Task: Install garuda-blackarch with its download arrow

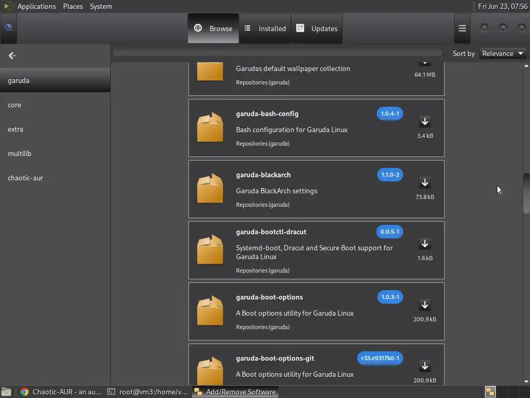Action: 425,183
